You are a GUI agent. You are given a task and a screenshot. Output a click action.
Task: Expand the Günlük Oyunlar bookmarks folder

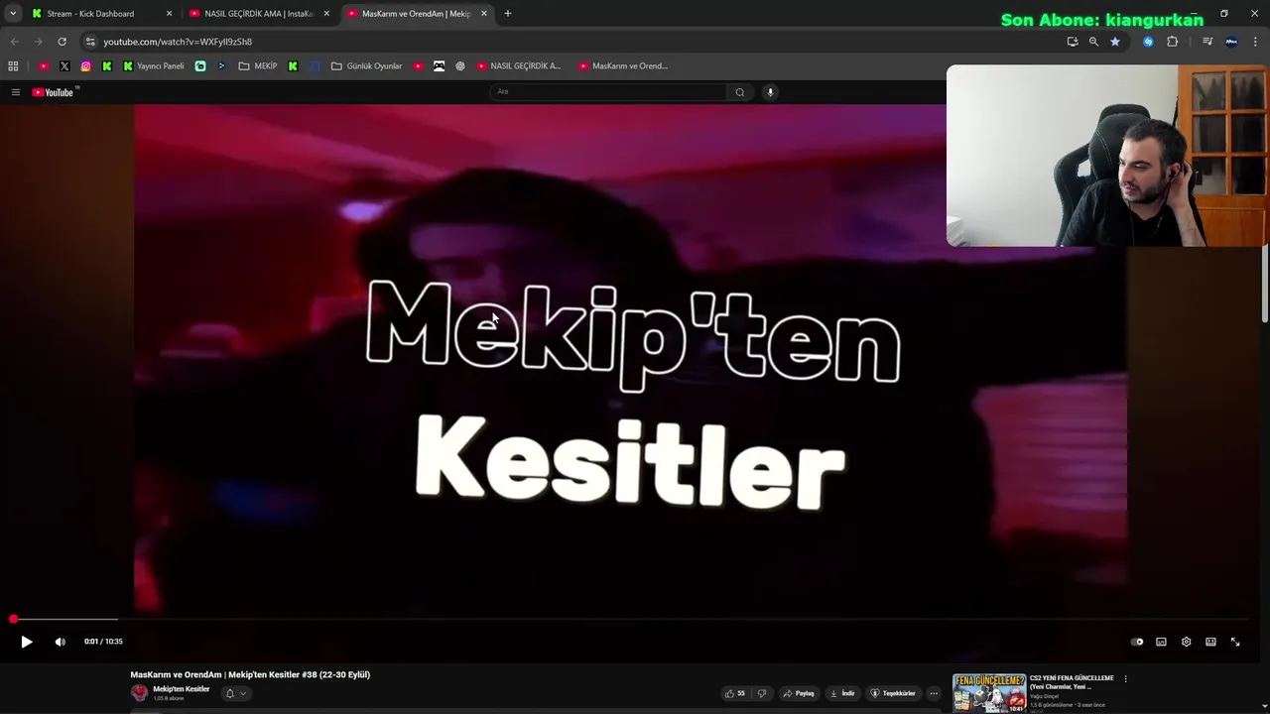366,66
